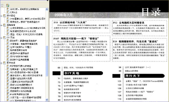Click bookmark icon beside 修复MP4外置存储卡
169x102 pixels.
pyautogui.click(x=8, y=53)
